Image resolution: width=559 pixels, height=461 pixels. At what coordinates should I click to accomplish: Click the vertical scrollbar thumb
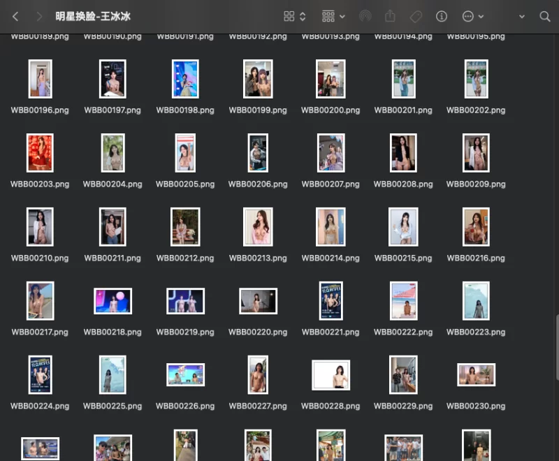[557, 347]
